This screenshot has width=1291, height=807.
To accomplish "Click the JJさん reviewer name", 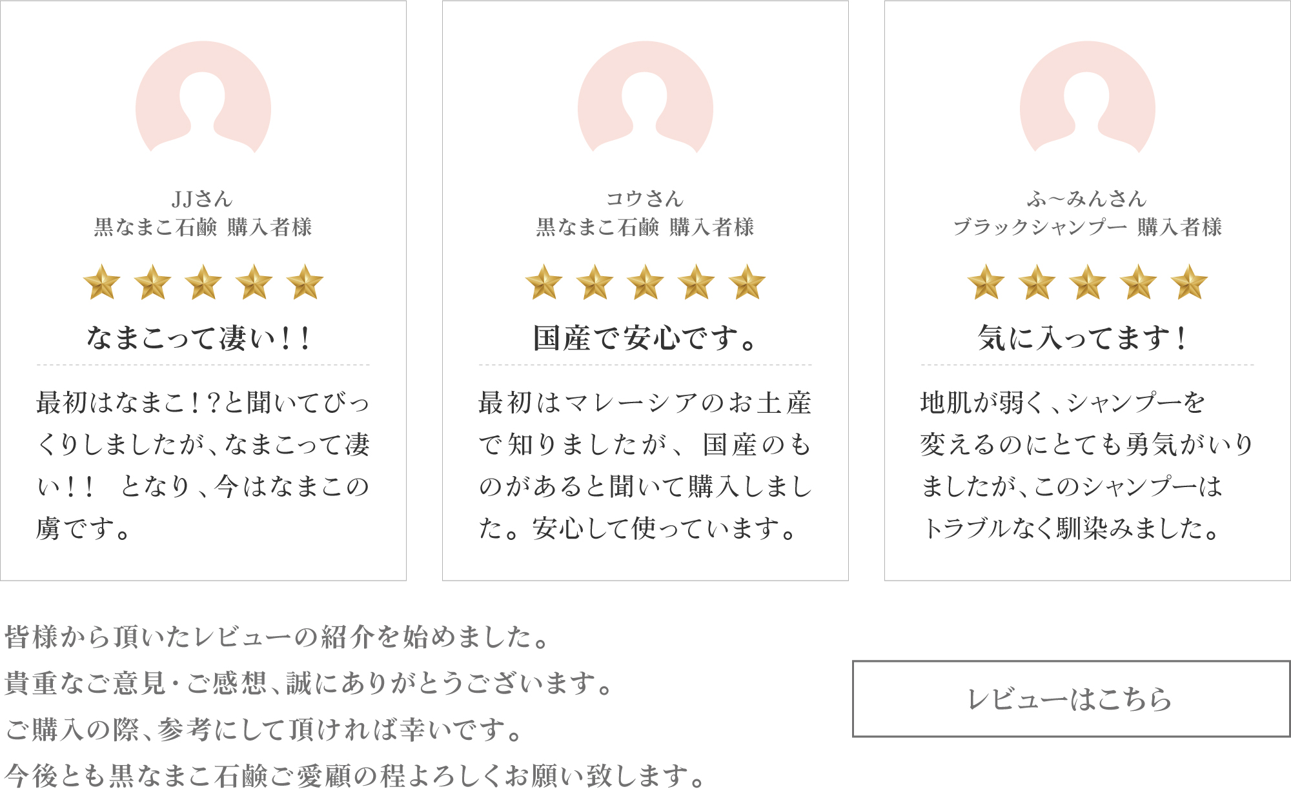I will point(202,199).
